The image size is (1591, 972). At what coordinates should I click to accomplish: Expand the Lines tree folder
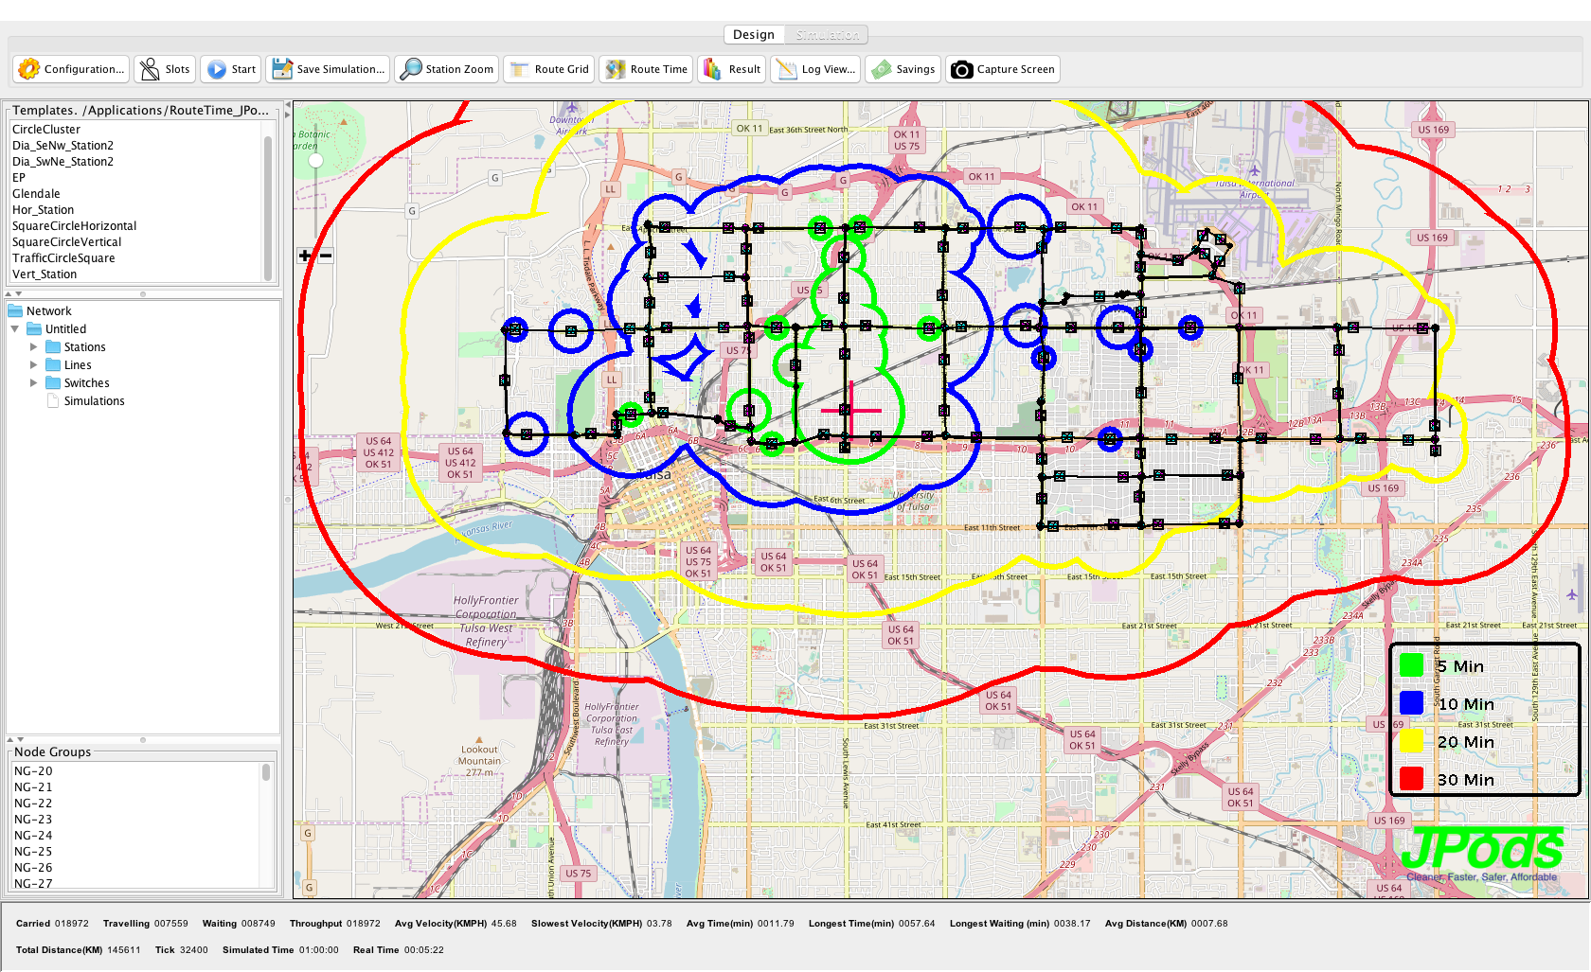point(34,365)
